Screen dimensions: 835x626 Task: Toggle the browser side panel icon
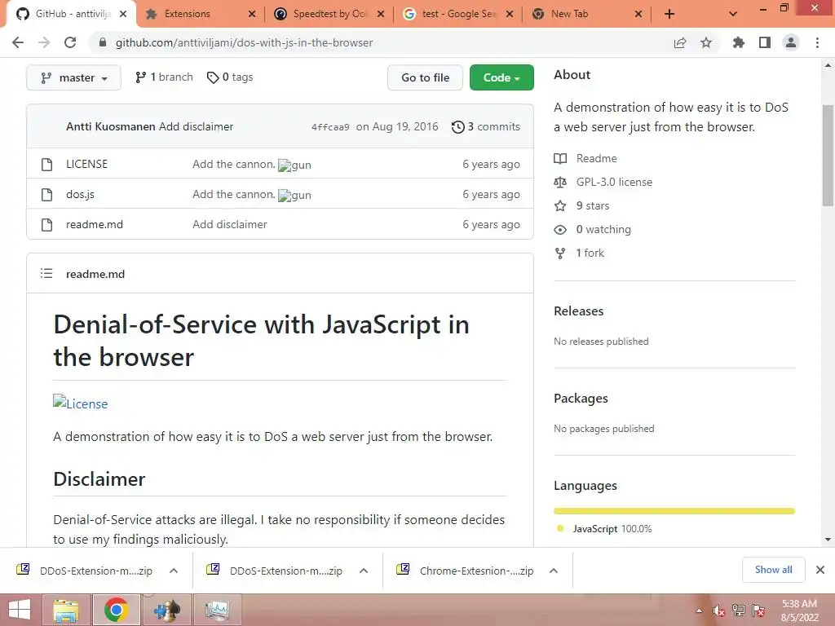(765, 42)
